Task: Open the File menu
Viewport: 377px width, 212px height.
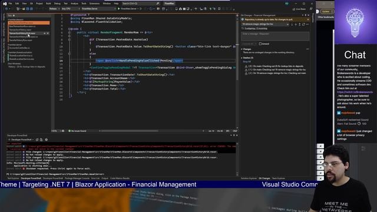Action: point(10,4)
